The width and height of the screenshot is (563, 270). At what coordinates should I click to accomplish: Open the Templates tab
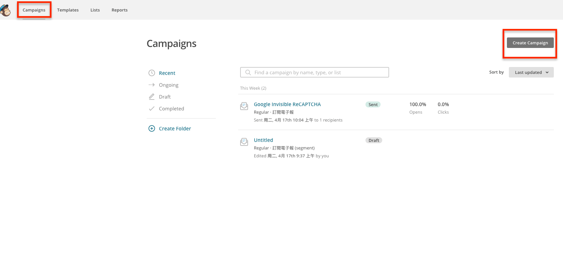68,10
